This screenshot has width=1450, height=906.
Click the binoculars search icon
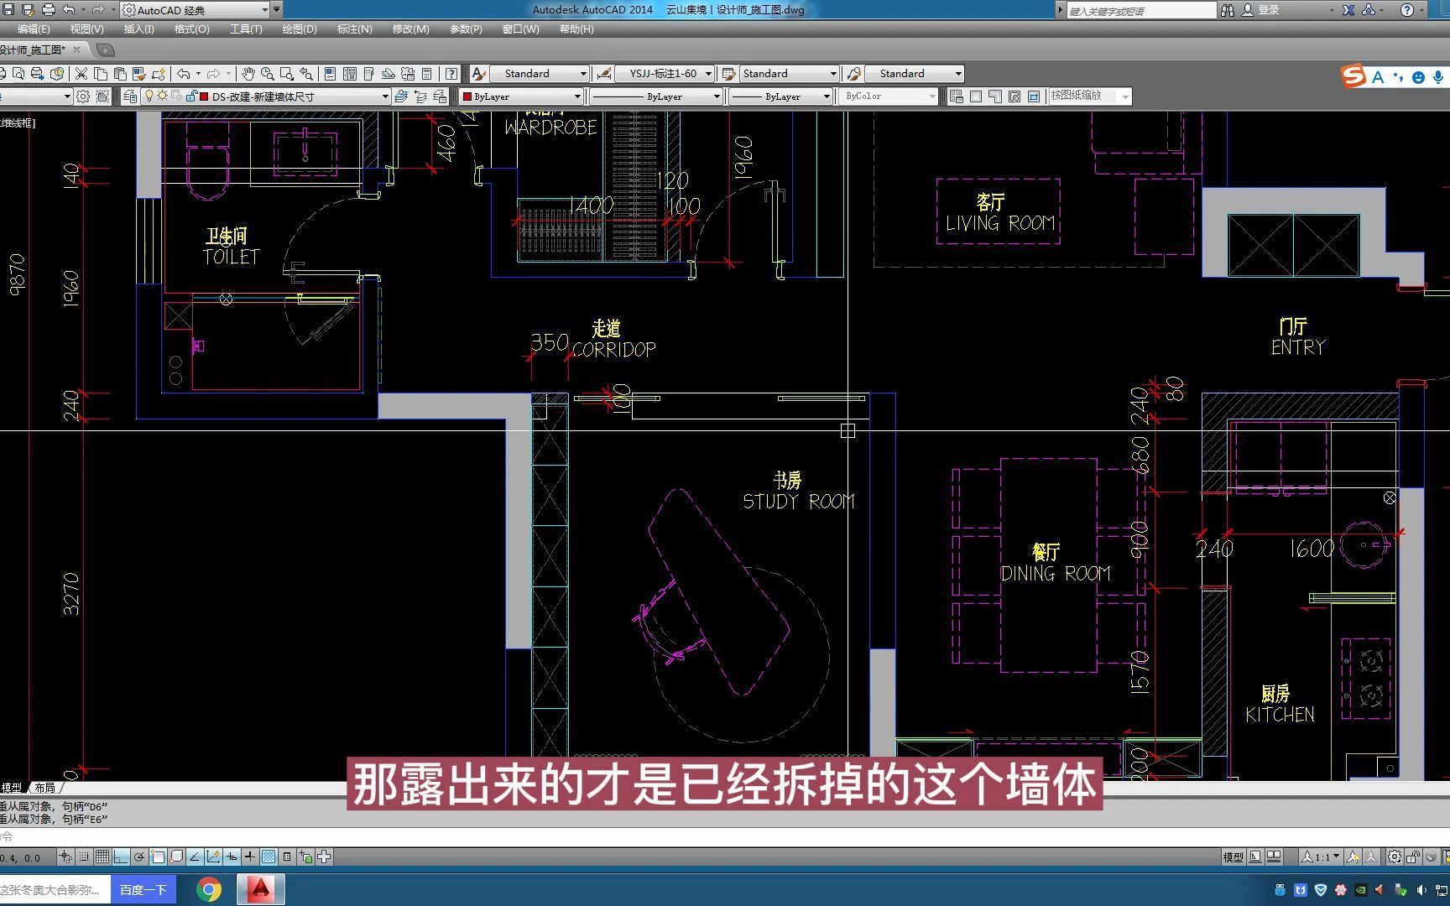tap(1228, 10)
